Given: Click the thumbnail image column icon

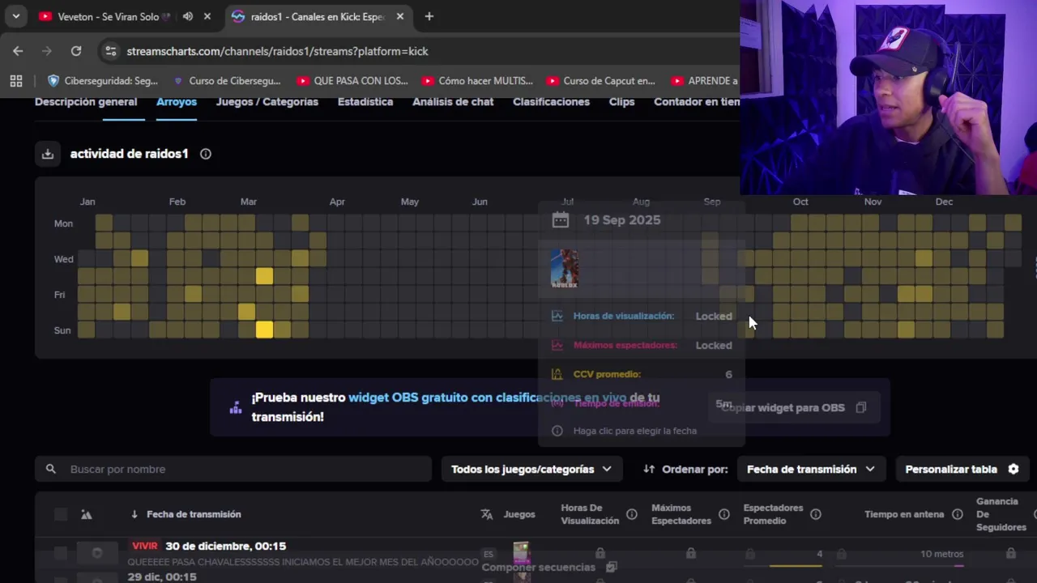Looking at the screenshot, I should (87, 514).
